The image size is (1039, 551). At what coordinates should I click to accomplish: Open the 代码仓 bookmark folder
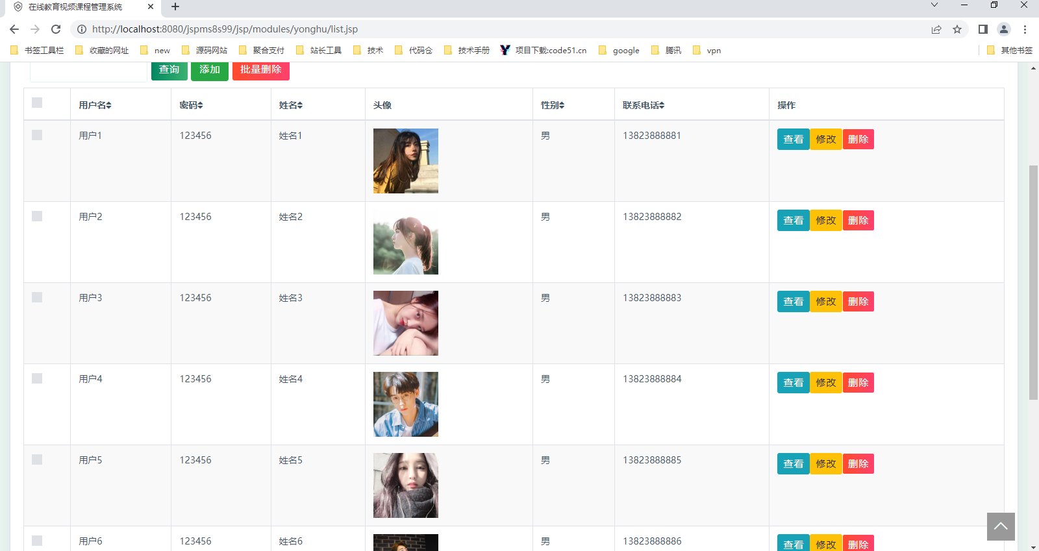coord(414,51)
